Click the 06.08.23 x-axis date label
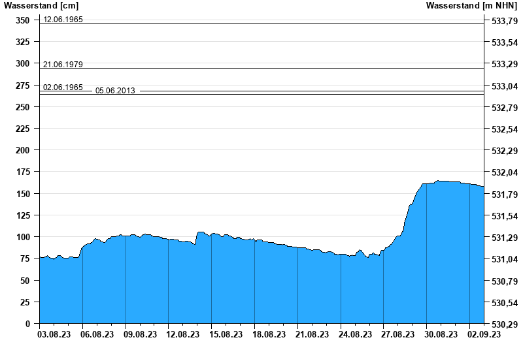Image resolution: width=523 pixels, height=359 pixels. (97, 334)
